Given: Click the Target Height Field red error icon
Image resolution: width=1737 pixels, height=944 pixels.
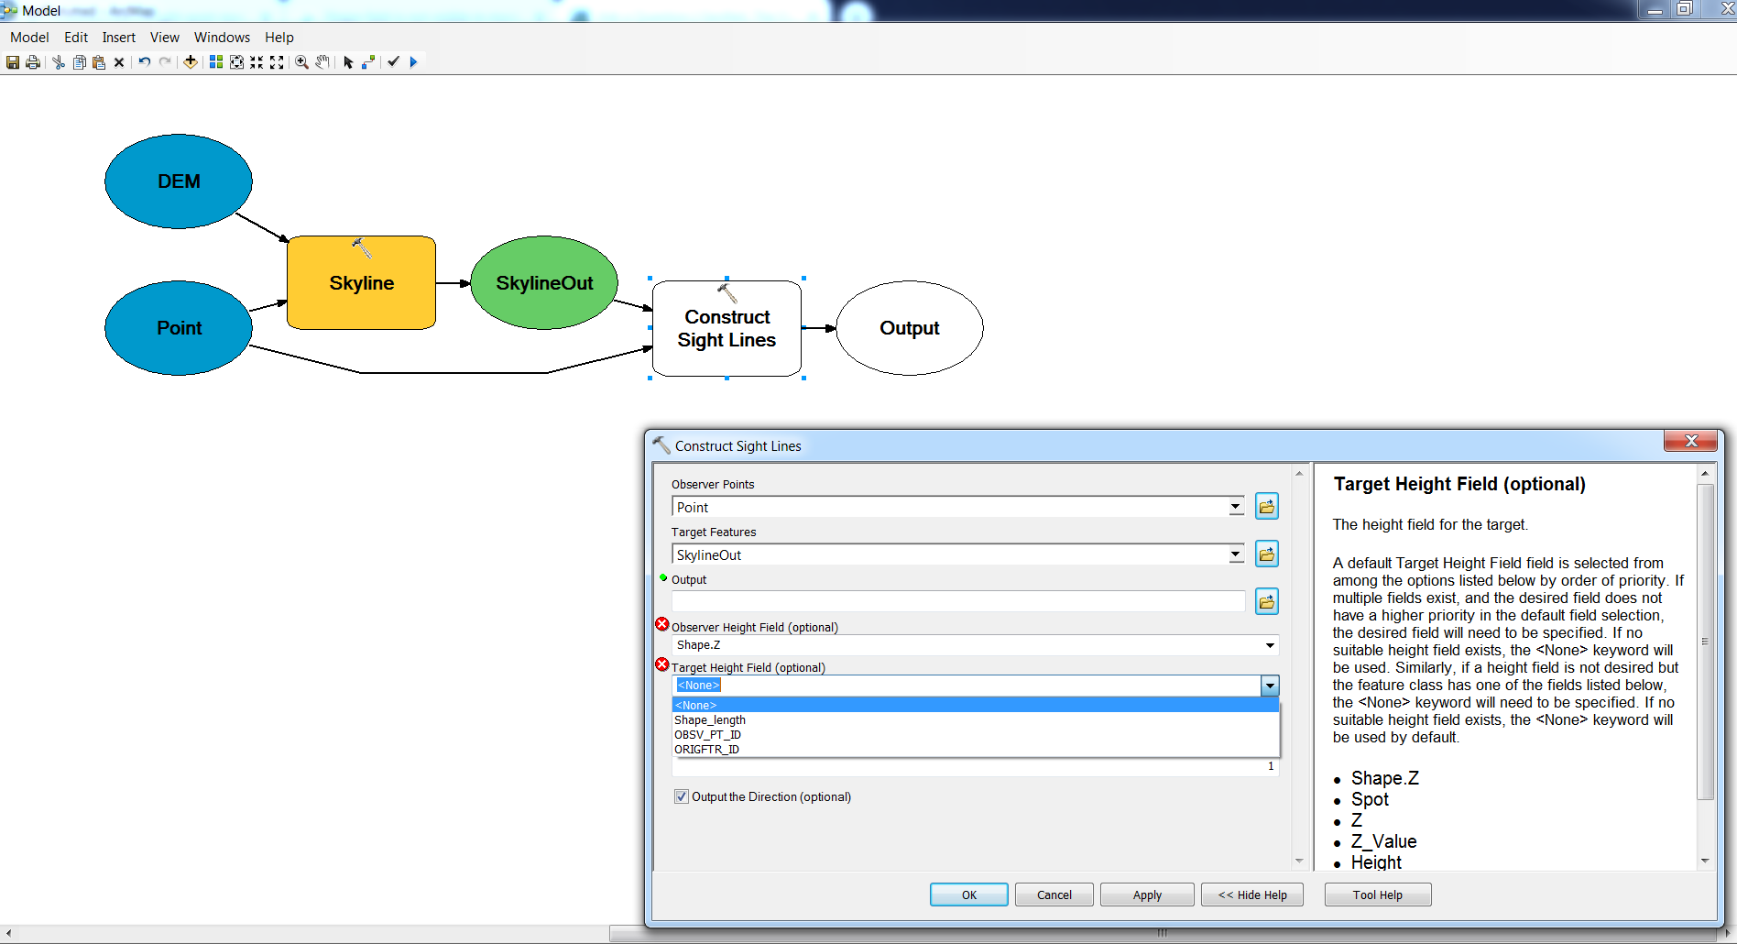Looking at the screenshot, I should click(x=662, y=664).
